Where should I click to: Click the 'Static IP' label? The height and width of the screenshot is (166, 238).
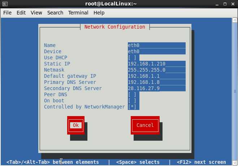pyautogui.click(x=57, y=64)
